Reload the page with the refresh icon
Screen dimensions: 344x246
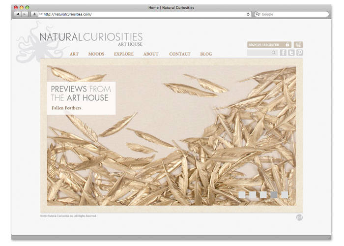[x=248, y=14]
